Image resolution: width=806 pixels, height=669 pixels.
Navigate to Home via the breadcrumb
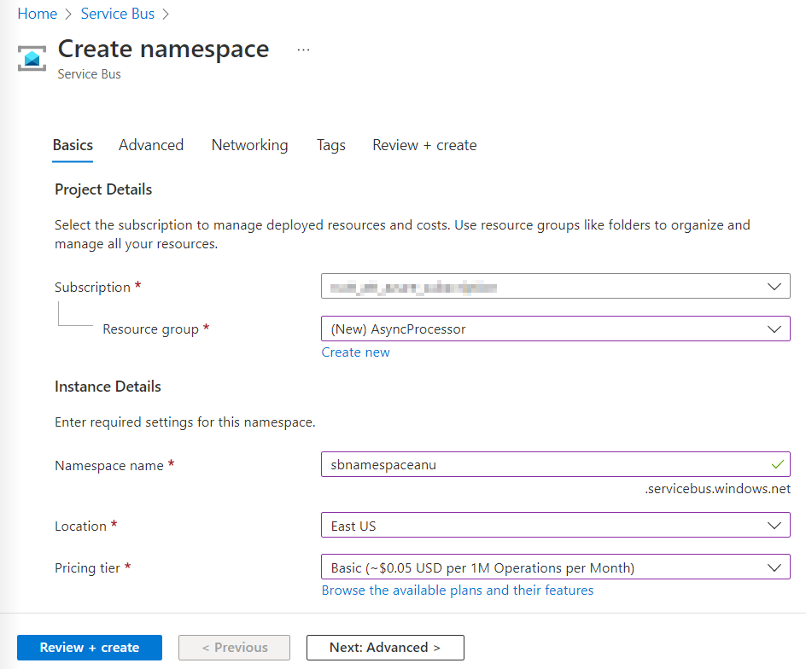(37, 14)
